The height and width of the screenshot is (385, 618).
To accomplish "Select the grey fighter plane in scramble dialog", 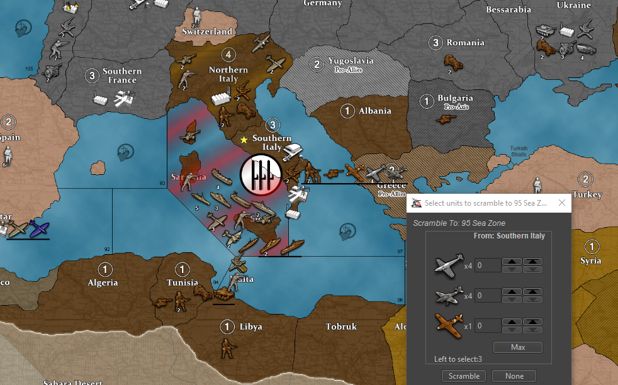I will coord(449,296).
